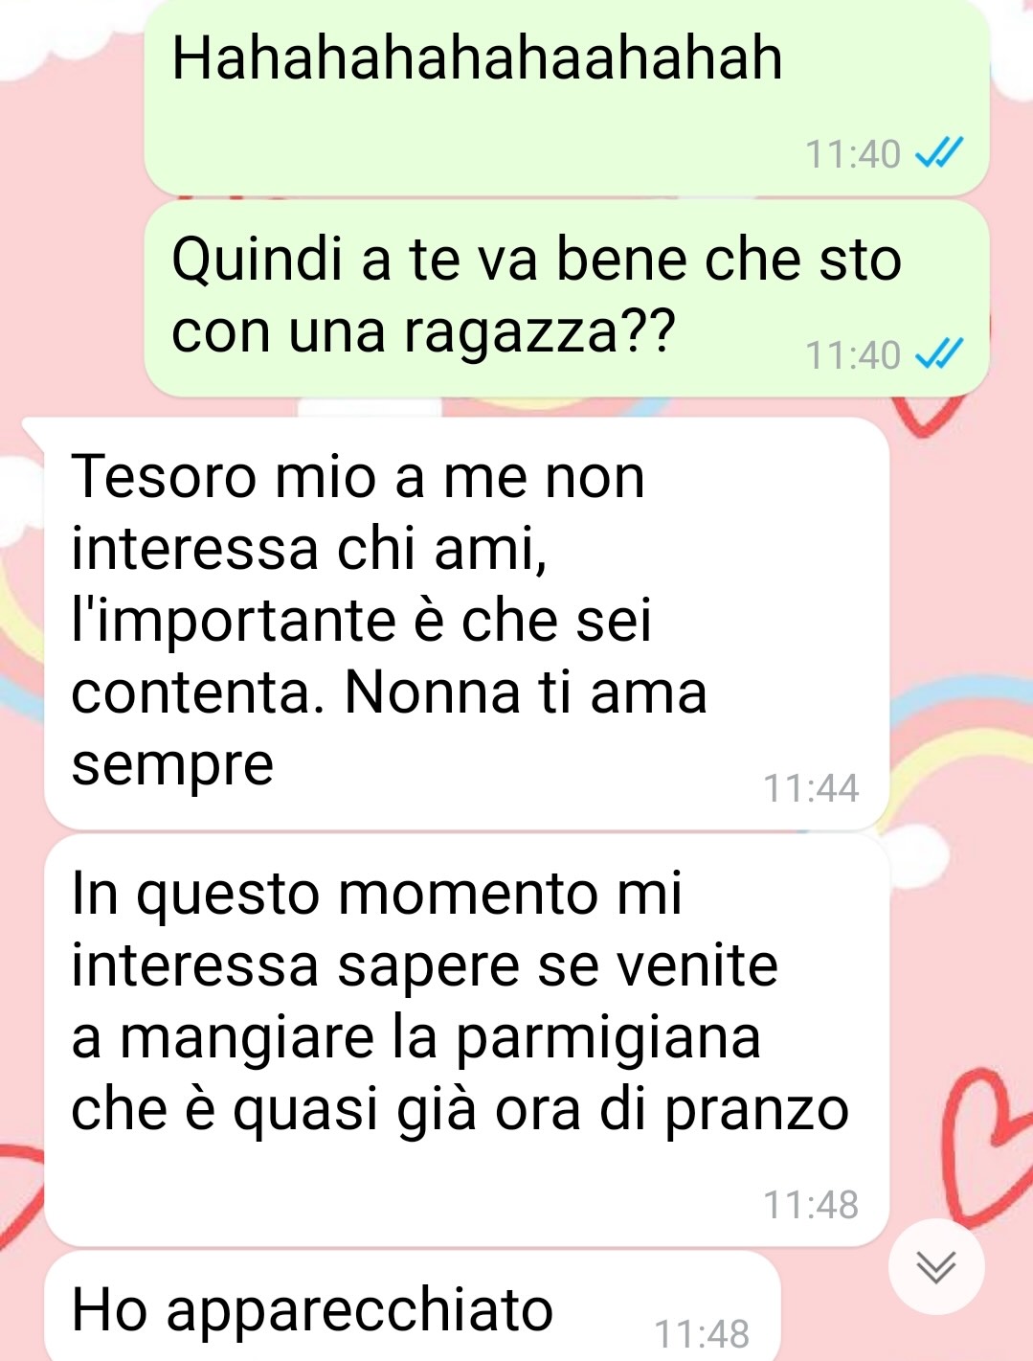Viewport: 1033px width, 1361px height.
Task: Select the 'Ho apparecchiato' message bubble
Action: click(x=413, y=1306)
